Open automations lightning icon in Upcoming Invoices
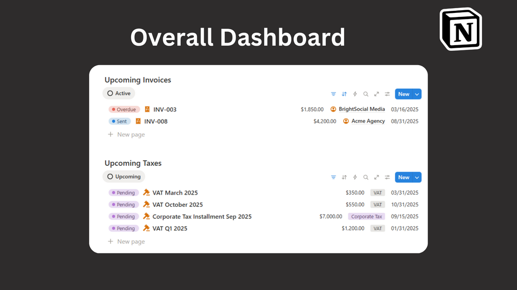The height and width of the screenshot is (290, 517). [x=355, y=94]
